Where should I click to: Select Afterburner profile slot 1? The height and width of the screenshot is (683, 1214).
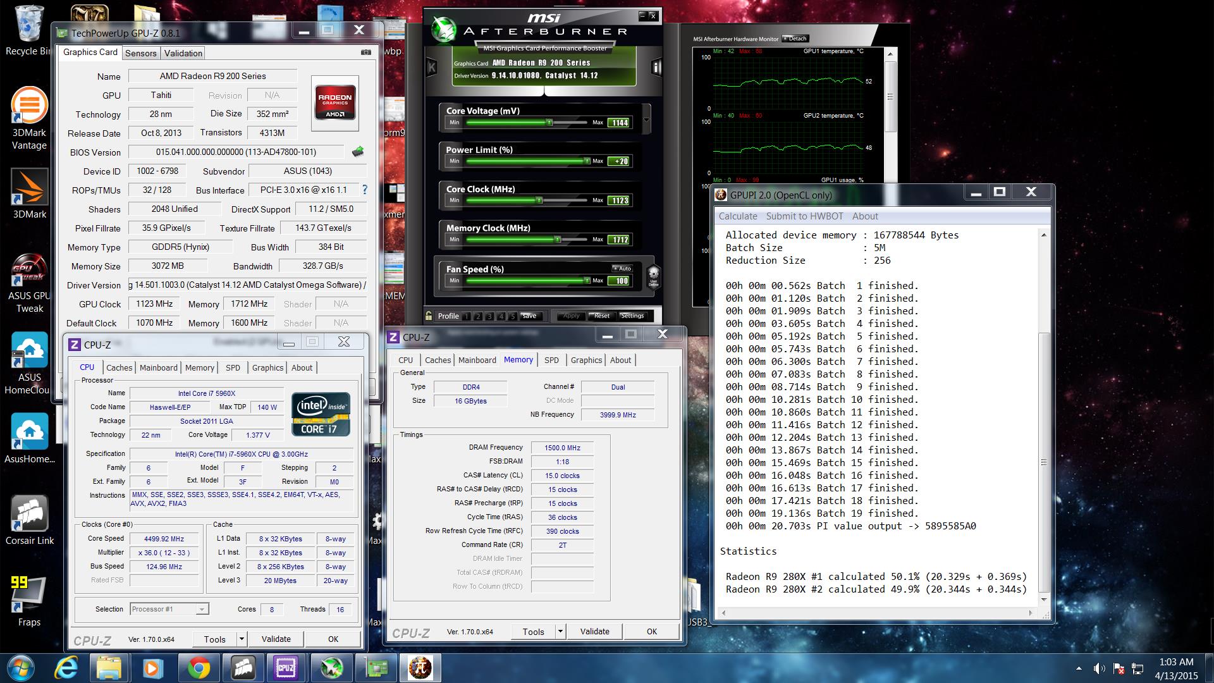(467, 316)
